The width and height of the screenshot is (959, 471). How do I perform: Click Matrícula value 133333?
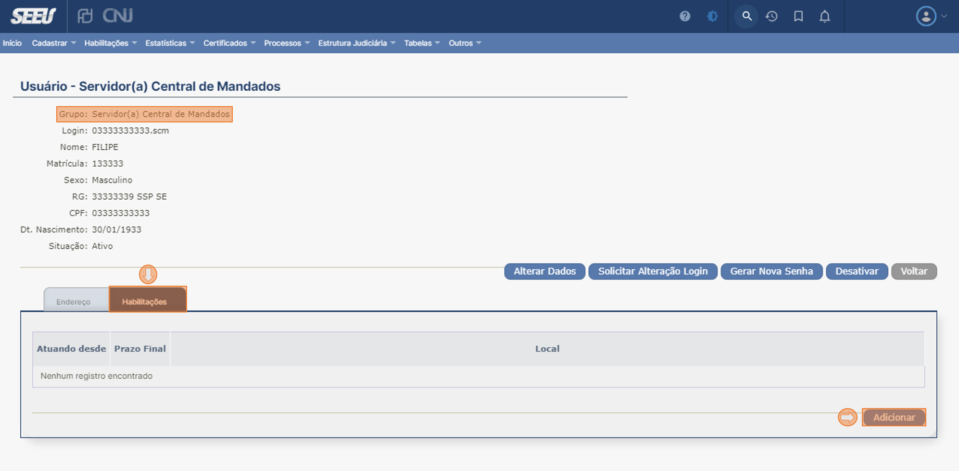[107, 164]
